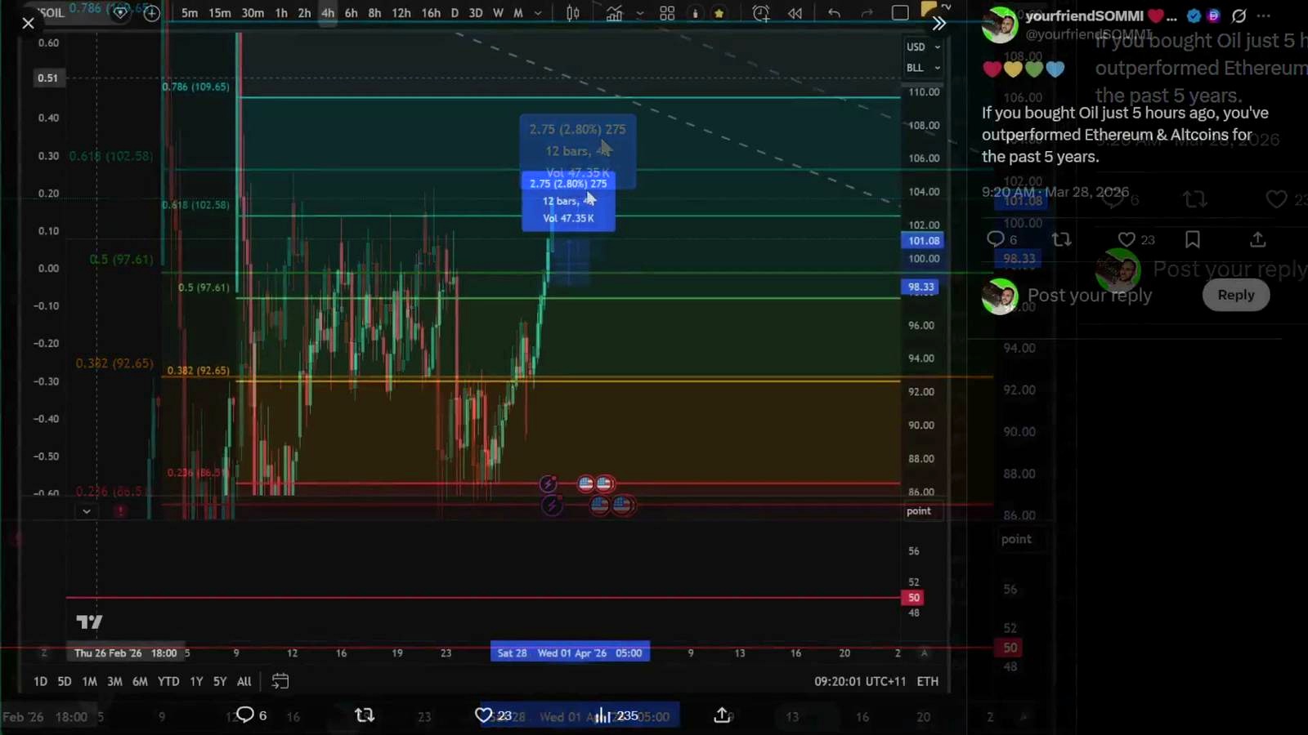Viewport: 1308px width, 735px height.
Task: Open the 09:20:01 UTC+11 timezone menu
Action: coord(860,681)
